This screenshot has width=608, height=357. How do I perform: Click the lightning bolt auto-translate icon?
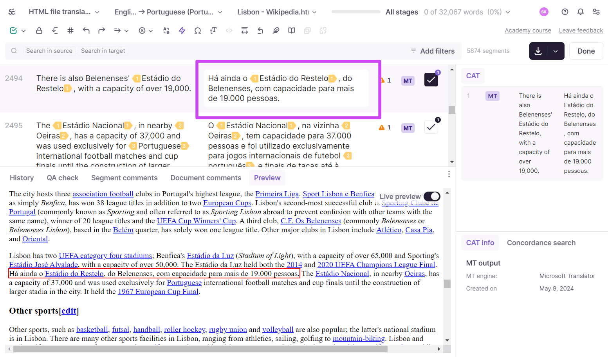[182, 30]
